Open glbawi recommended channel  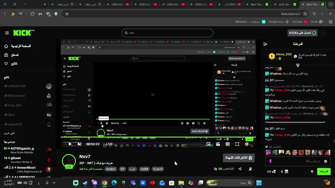[x=28, y=160]
